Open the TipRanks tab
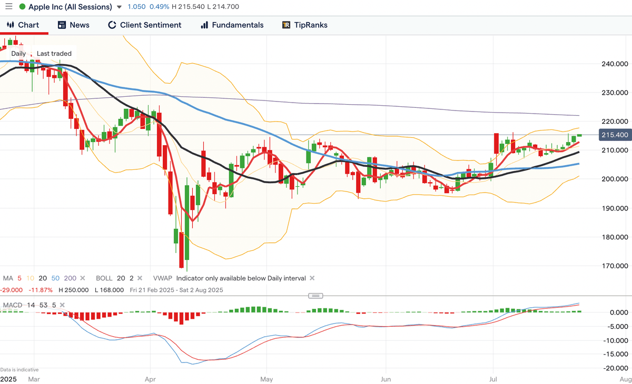The width and height of the screenshot is (632, 384). tap(305, 25)
